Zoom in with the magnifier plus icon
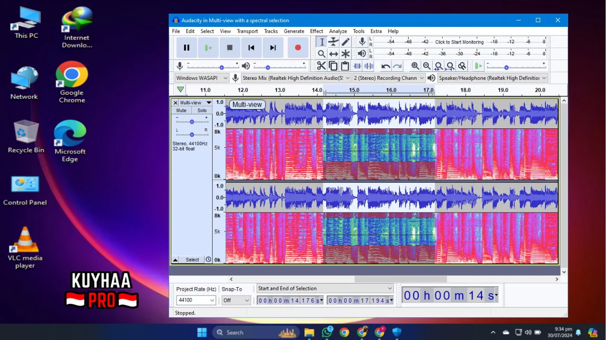The height and width of the screenshot is (340, 606). tap(415, 66)
